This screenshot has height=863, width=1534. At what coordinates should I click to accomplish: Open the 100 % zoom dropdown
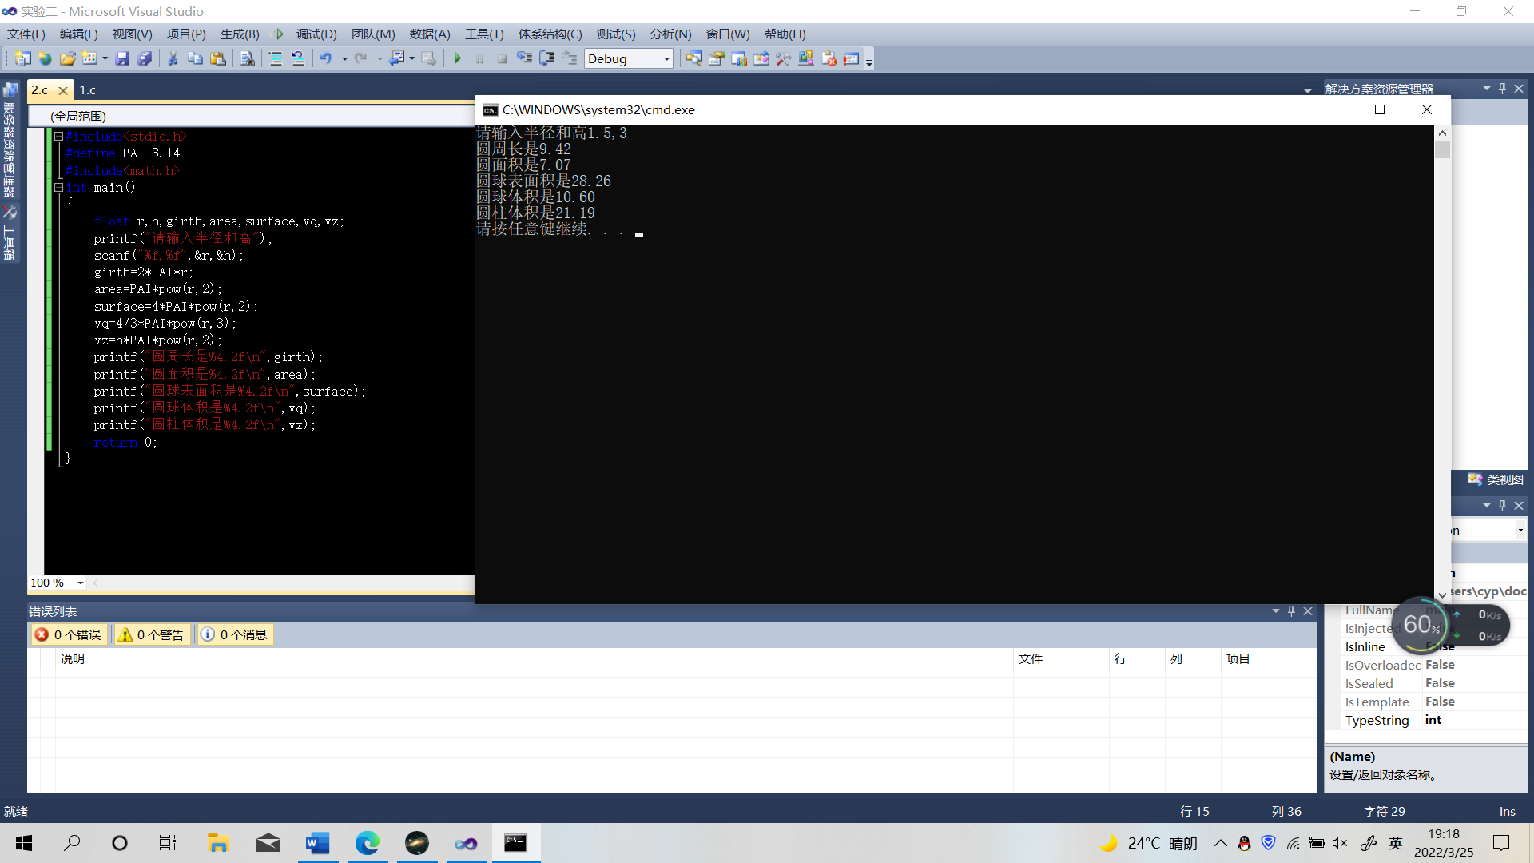tap(80, 583)
